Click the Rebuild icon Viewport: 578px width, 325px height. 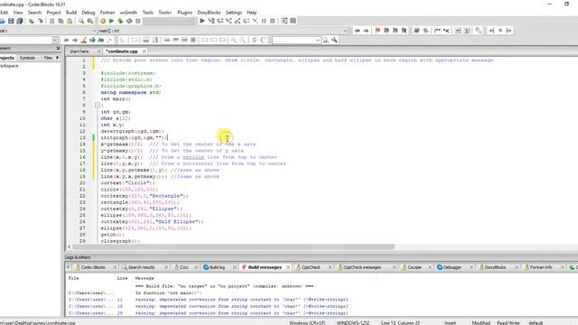click(x=129, y=22)
